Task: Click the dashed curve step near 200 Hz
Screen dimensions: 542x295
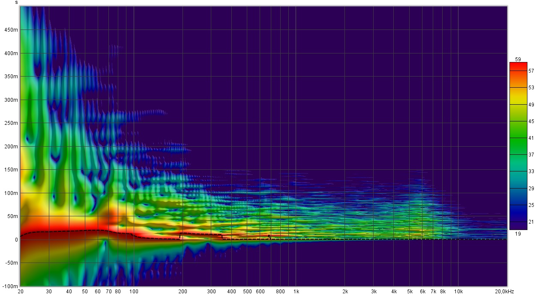Action: click(180, 235)
